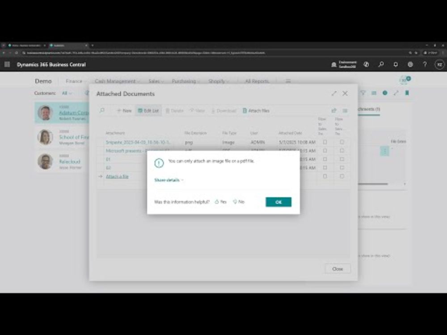Check Flow to Sales Trx for E2 row
Screen dimensions: 447x335
click(325, 167)
